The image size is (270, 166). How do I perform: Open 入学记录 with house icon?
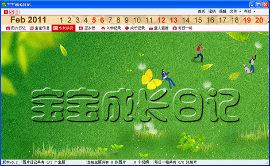click(111, 28)
